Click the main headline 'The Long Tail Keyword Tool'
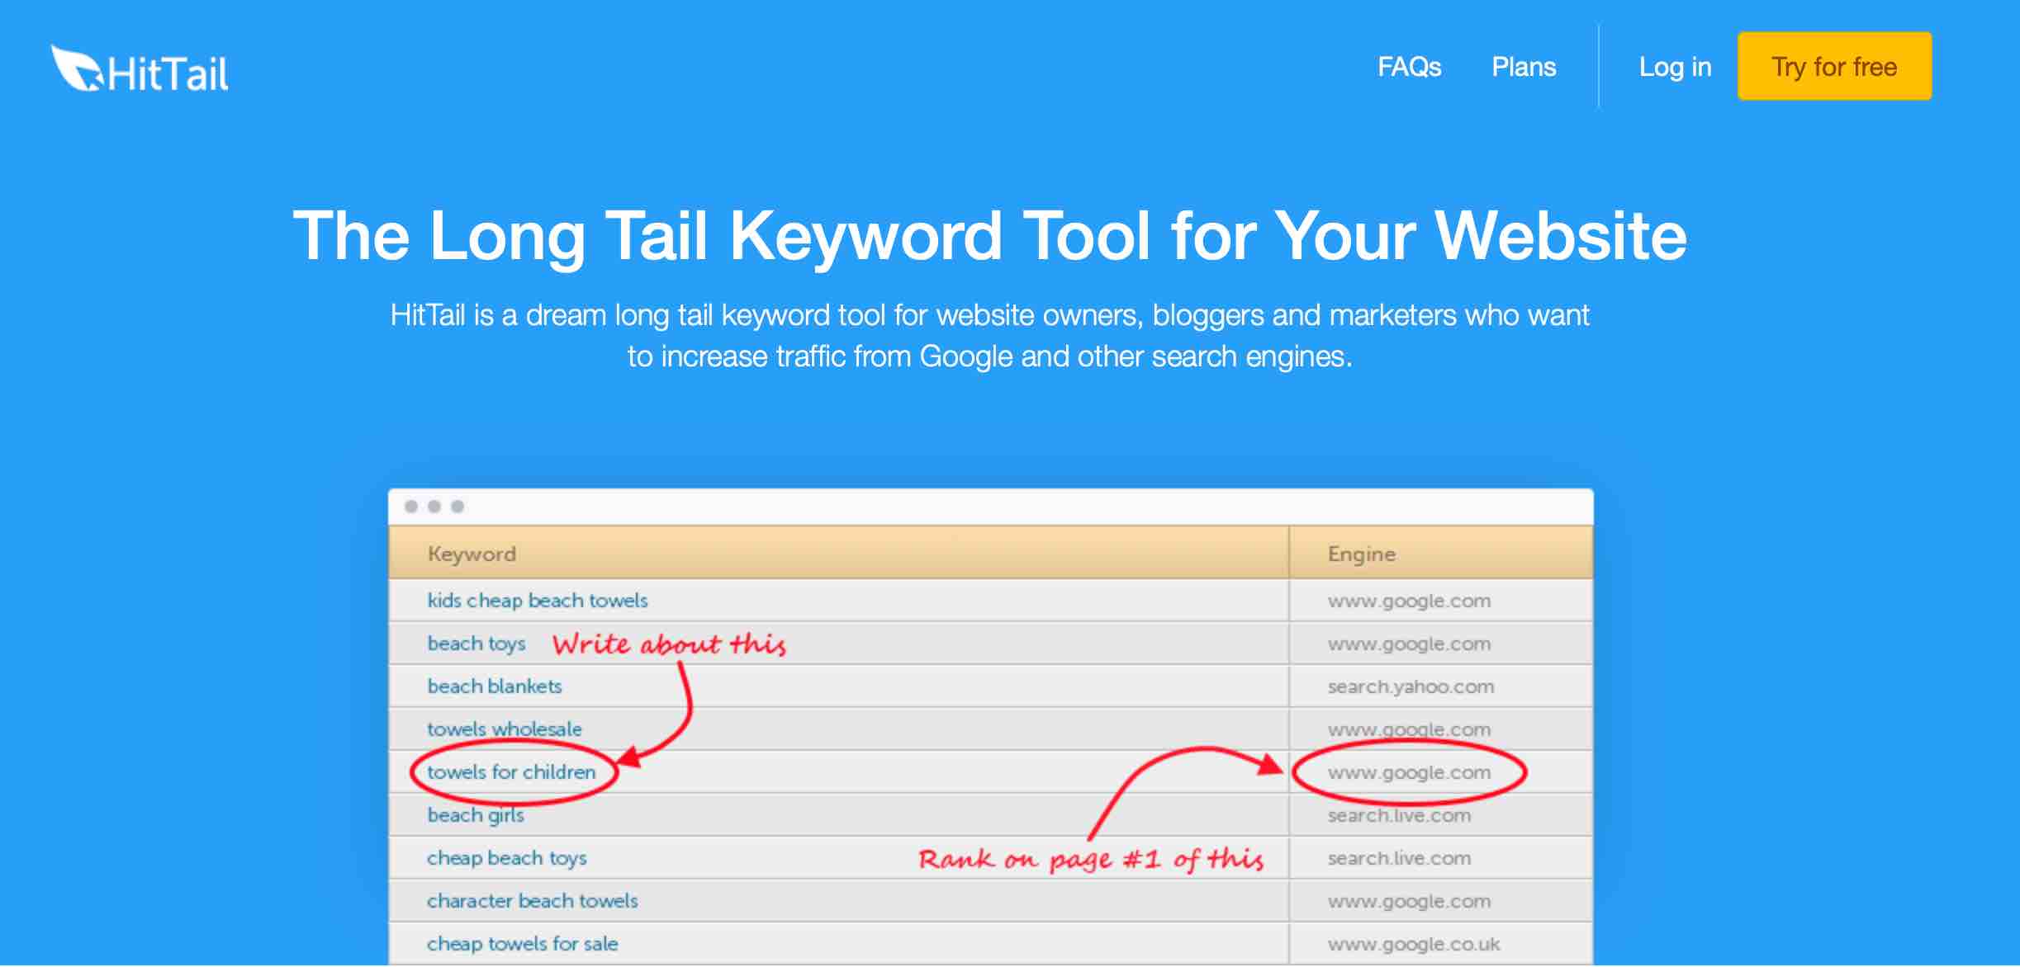The width and height of the screenshot is (2020, 967). click(x=989, y=236)
